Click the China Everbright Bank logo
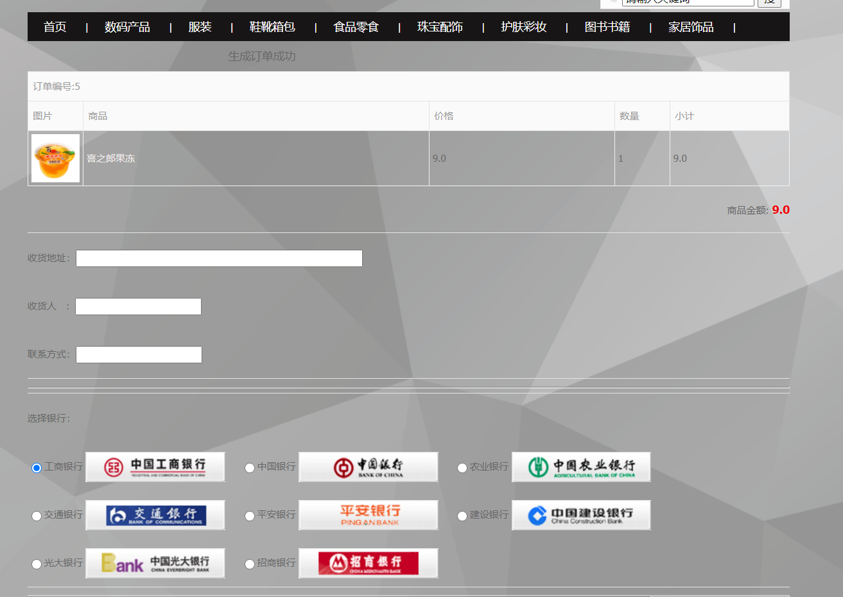 (155, 563)
